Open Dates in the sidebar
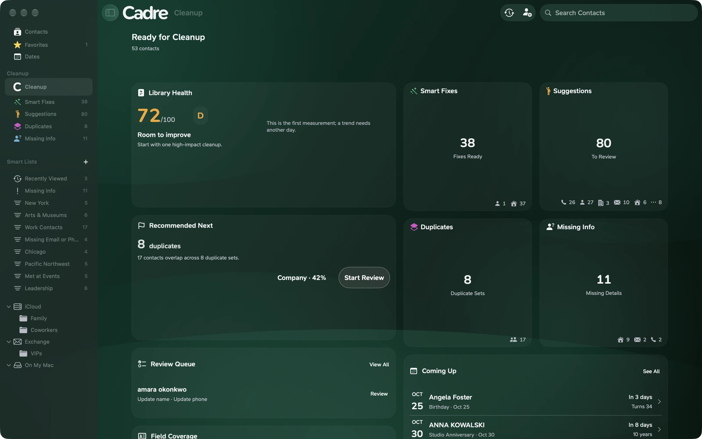 [49, 57]
